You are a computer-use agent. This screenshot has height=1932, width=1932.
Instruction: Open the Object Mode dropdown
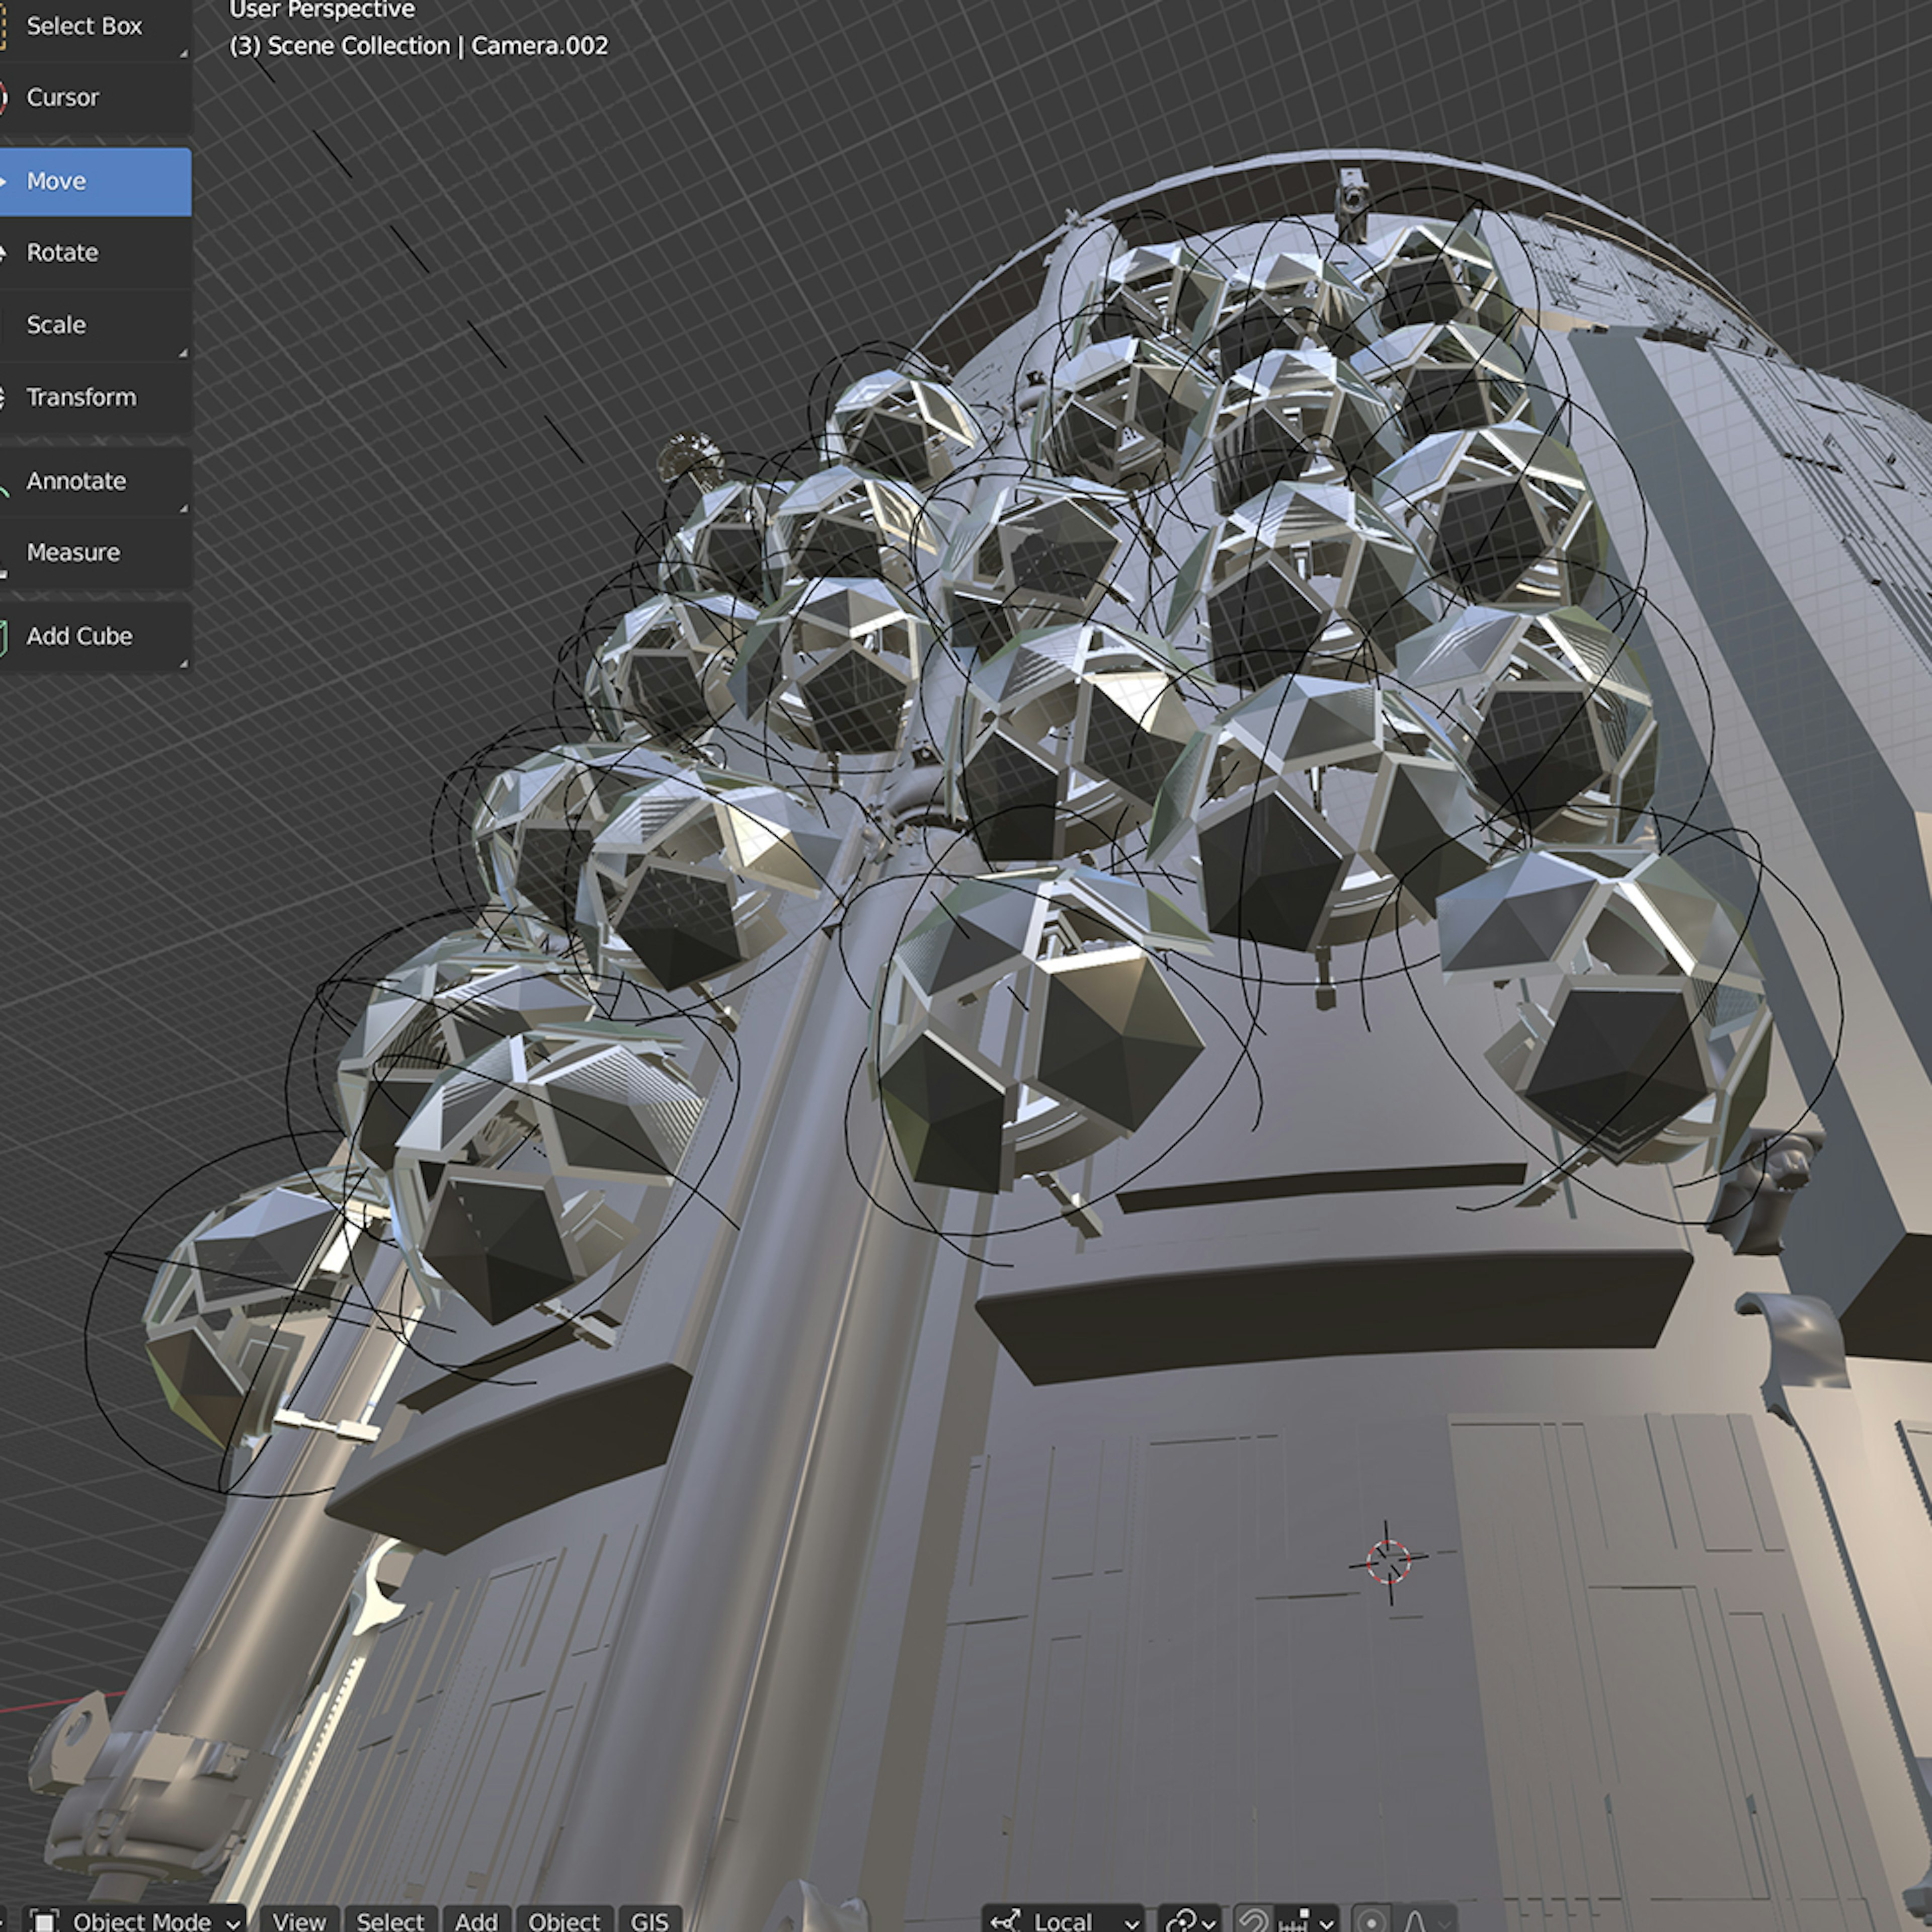pos(134,1920)
